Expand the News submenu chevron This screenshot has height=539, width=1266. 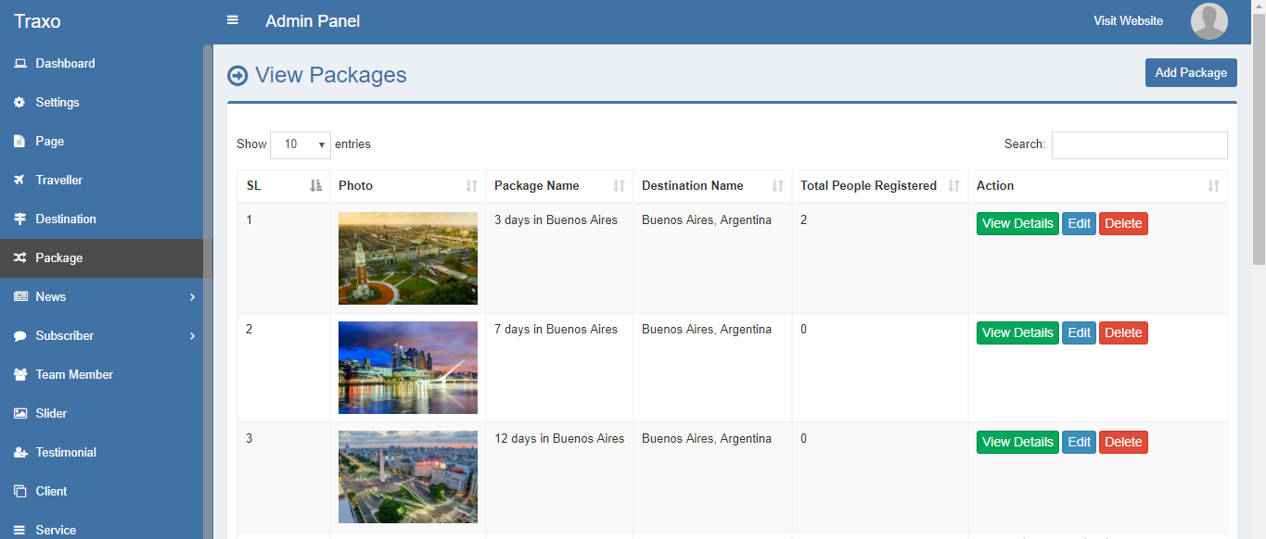192,297
